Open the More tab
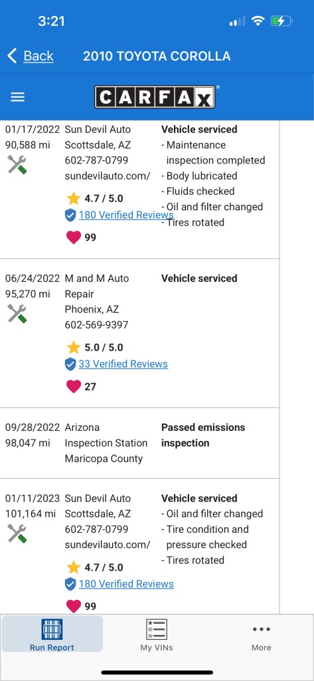314x681 pixels. (262, 637)
